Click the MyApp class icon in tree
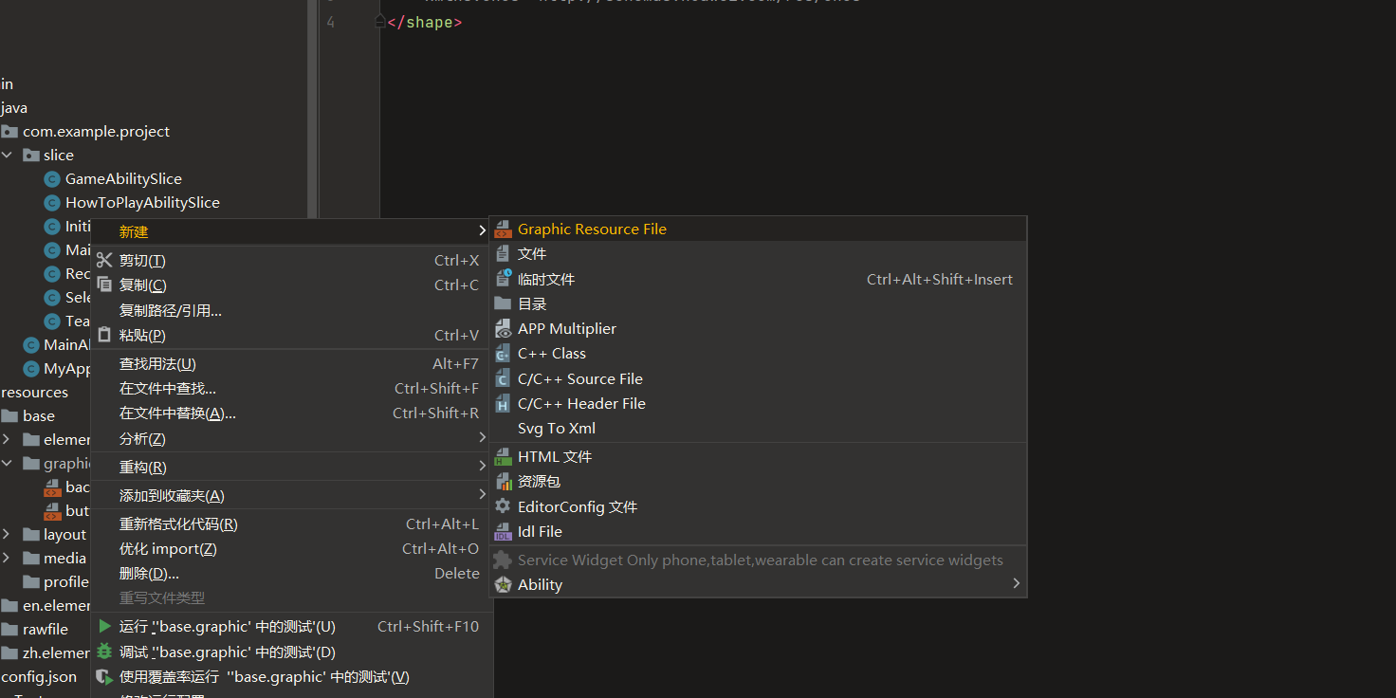1396x698 pixels. (x=31, y=368)
